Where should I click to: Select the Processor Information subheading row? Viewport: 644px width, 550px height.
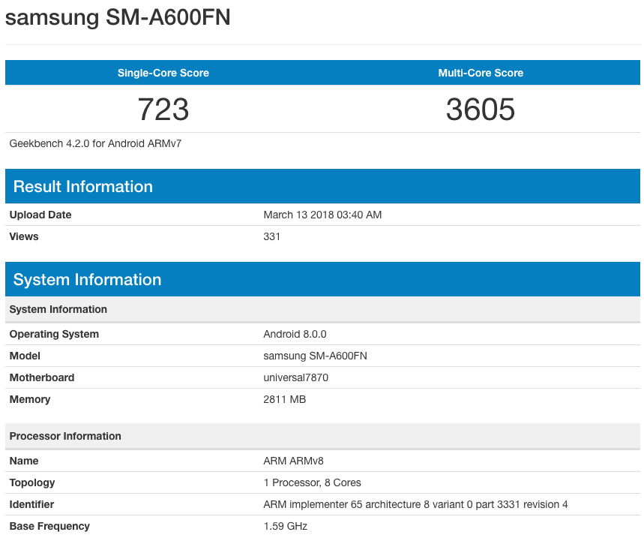pos(65,436)
